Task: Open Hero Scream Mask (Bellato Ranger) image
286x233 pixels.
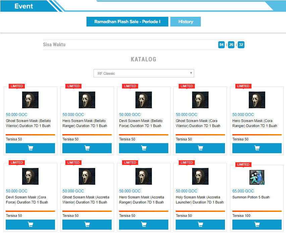Action: pyautogui.click(x=87, y=100)
